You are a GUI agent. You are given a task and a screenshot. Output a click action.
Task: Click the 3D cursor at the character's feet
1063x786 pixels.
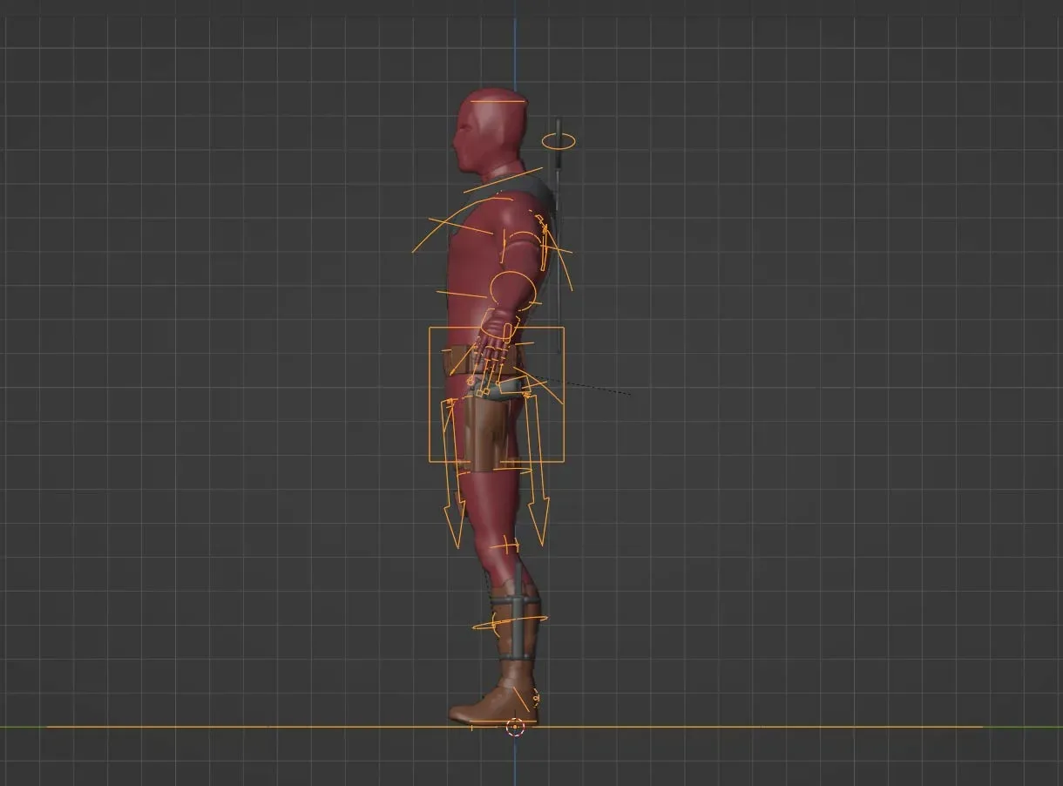point(516,728)
